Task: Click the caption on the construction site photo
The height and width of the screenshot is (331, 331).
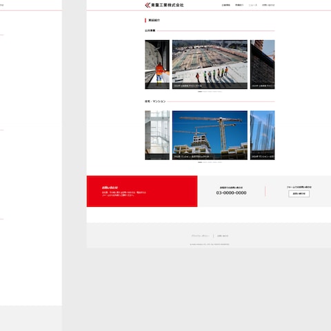Action: [x=188, y=86]
